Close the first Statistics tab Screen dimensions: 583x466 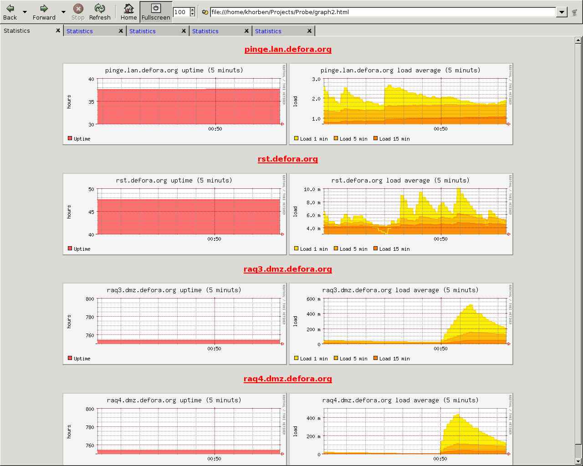[x=58, y=31]
